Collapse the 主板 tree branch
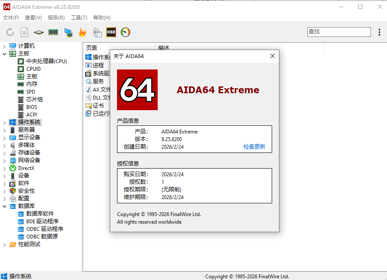 pyautogui.click(x=3, y=53)
